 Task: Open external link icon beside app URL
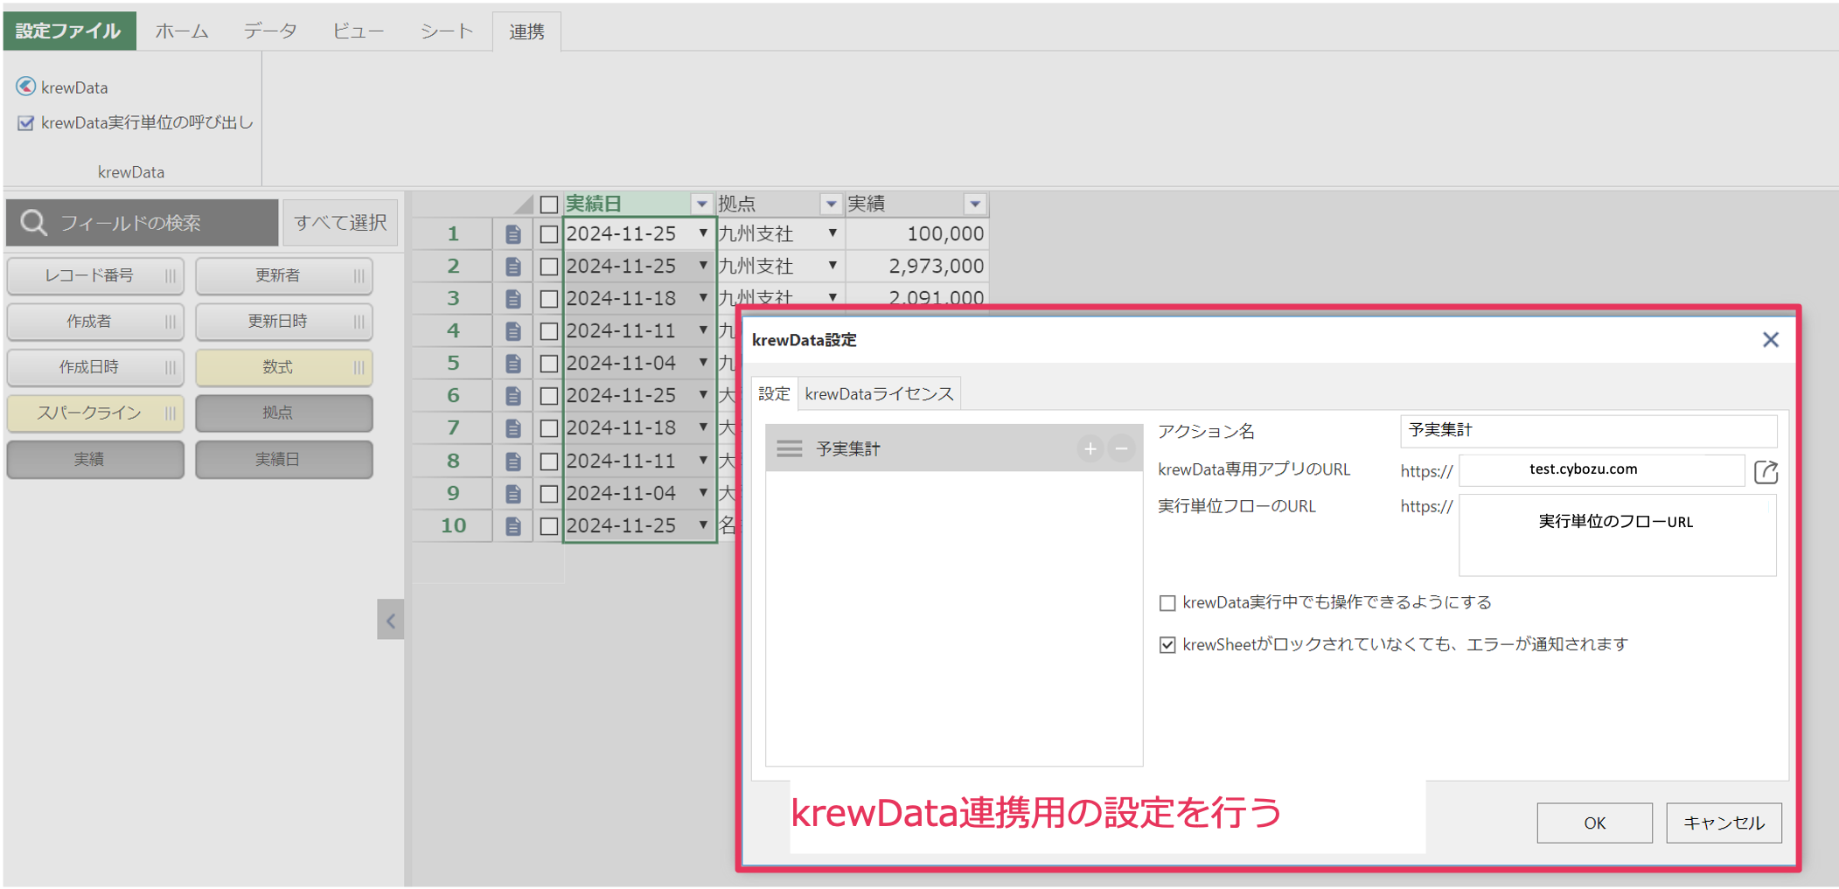[x=1766, y=472]
